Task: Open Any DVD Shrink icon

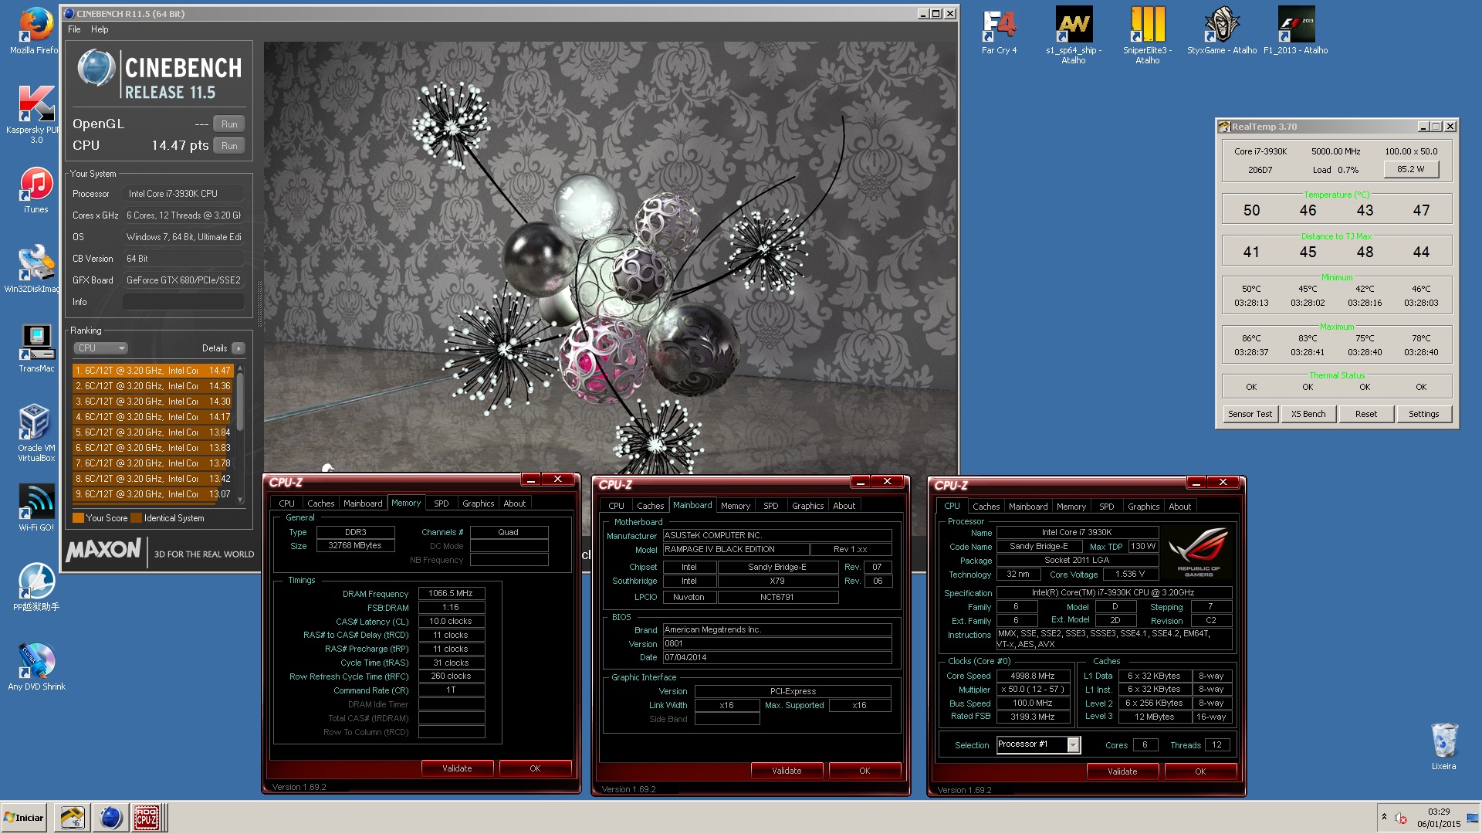Action: (x=36, y=666)
